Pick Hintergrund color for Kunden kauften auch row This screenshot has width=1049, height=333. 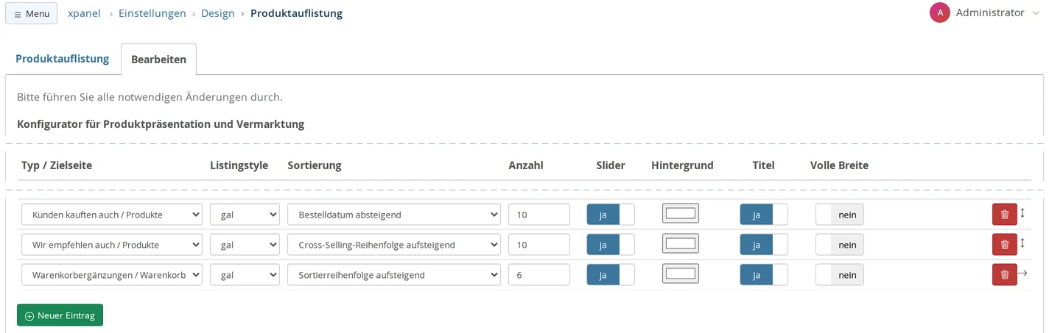point(681,214)
